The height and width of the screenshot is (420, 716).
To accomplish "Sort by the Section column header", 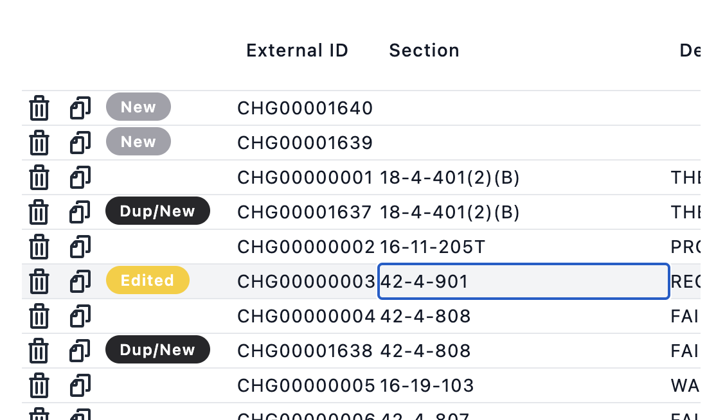I will click(x=424, y=50).
